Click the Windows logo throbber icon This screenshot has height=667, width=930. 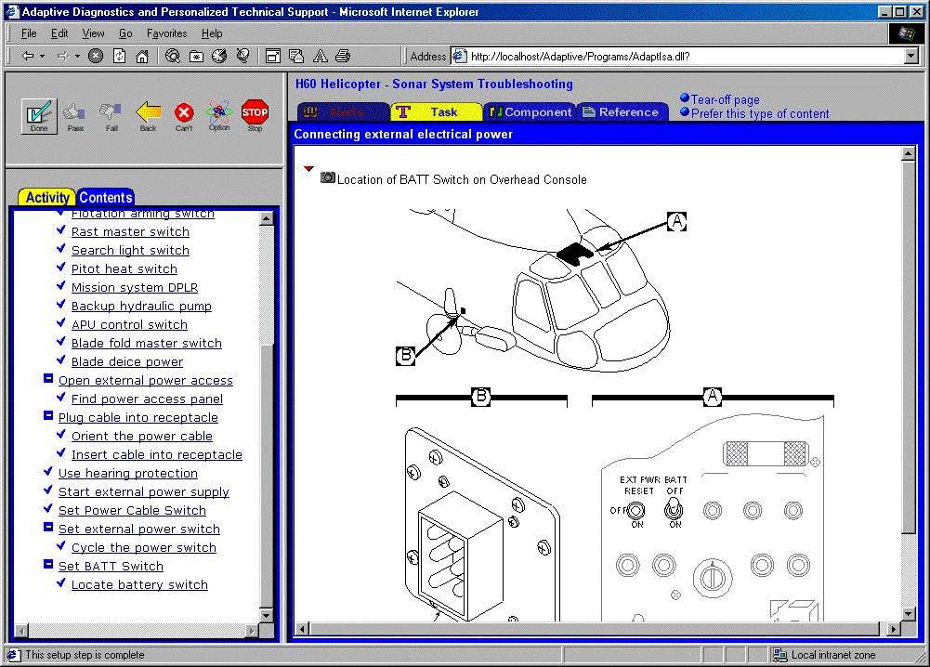click(x=907, y=33)
